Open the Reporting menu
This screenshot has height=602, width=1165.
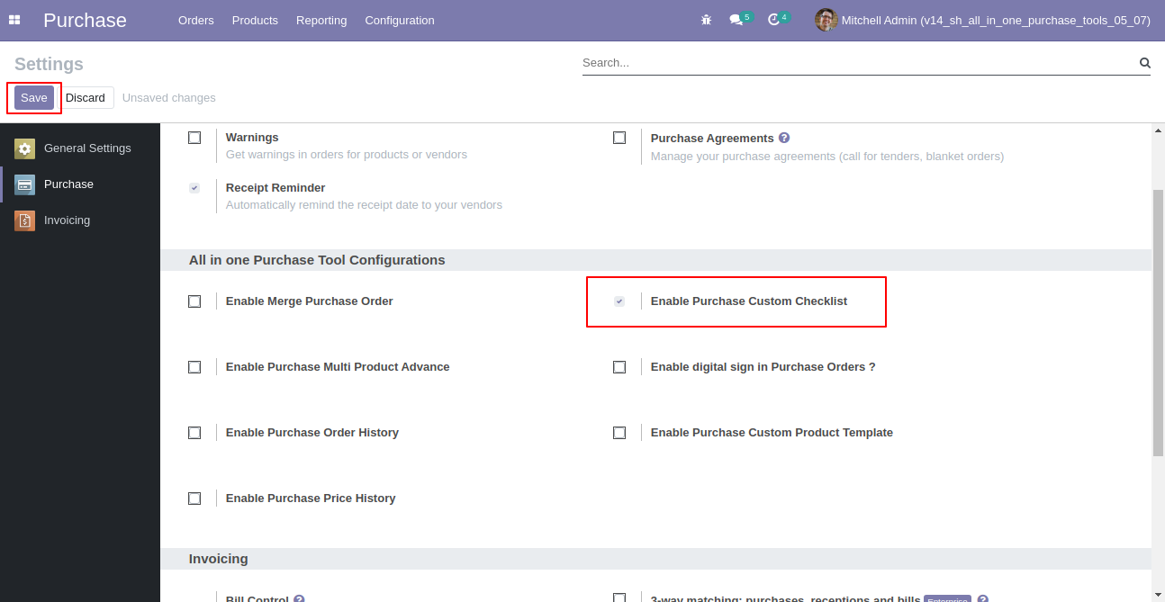[x=321, y=20]
